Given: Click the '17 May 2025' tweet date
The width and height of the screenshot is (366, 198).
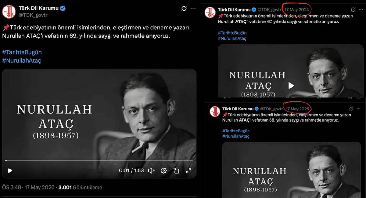Looking at the screenshot, I should 297,109.
